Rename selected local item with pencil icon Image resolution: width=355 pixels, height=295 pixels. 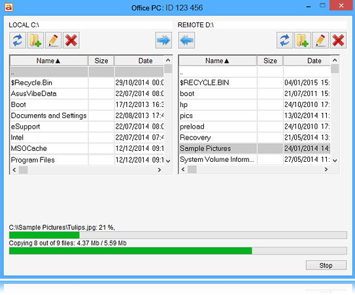click(54, 40)
